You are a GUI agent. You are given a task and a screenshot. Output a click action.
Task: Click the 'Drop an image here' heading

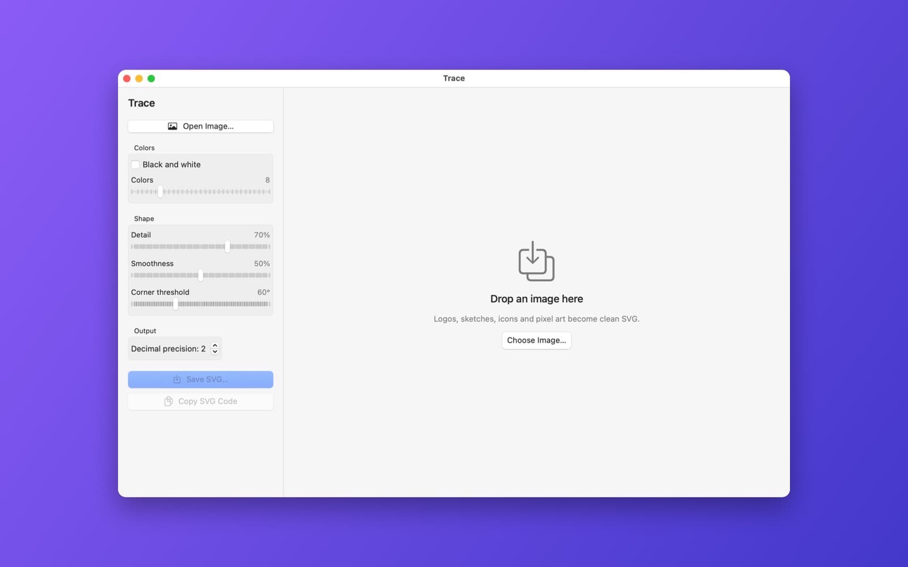[536, 299]
